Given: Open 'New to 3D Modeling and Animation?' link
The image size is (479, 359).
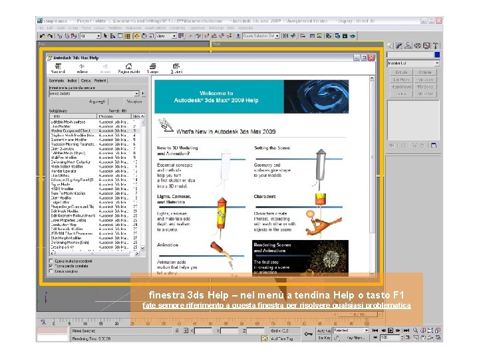Looking at the screenshot, I should [x=178, y=151].
